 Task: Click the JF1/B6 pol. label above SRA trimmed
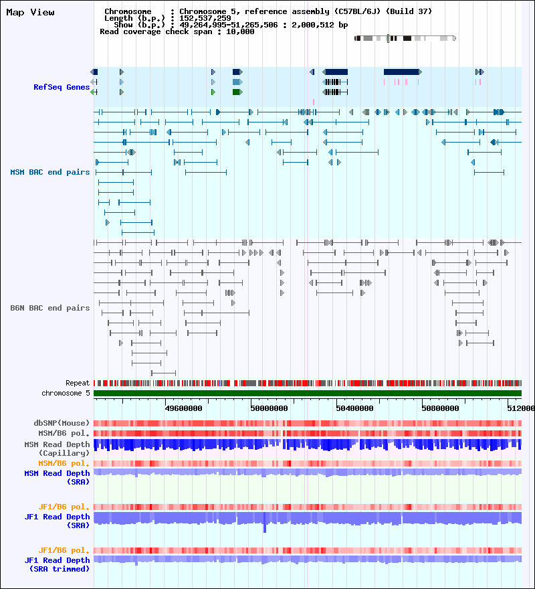[64, 550]
